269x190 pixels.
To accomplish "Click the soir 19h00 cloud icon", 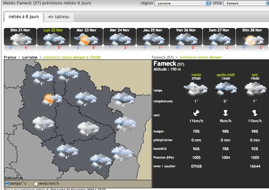I will (255, 89).
